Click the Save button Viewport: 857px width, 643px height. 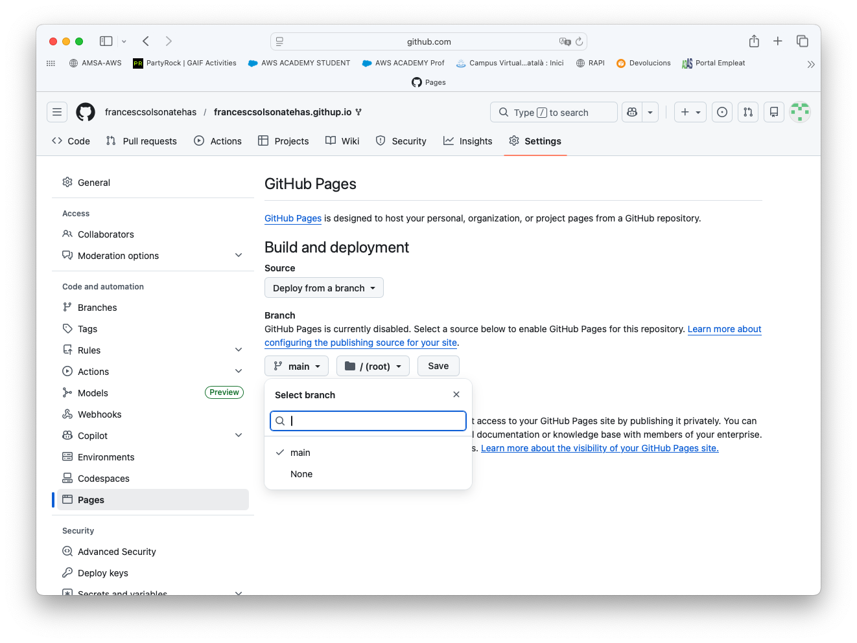438,366
